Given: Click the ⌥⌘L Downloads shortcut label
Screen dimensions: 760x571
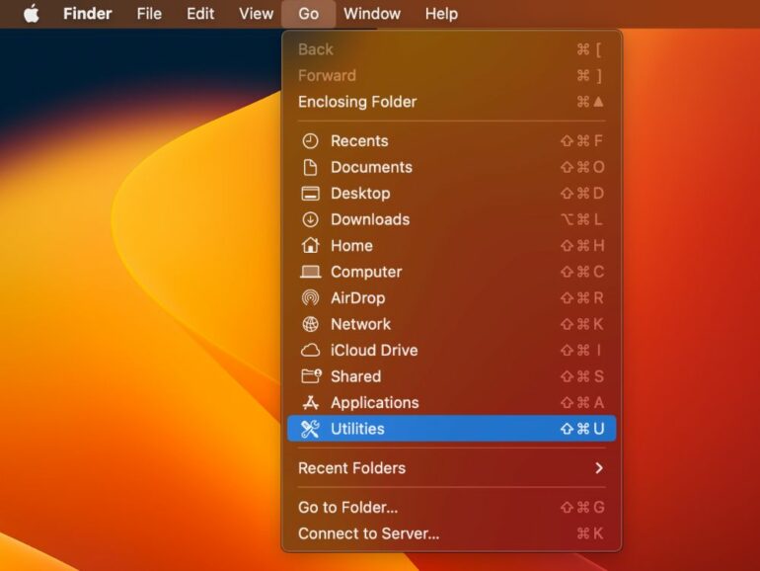Looking at the screenshot, I should pyautogui.click(x=582, y=219).
